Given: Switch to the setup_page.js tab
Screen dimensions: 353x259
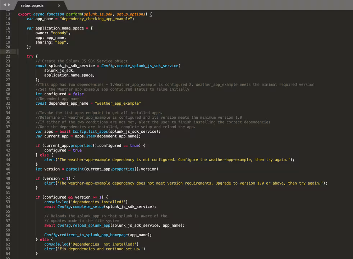Looking at the screenshot, I should click(32, 5).
